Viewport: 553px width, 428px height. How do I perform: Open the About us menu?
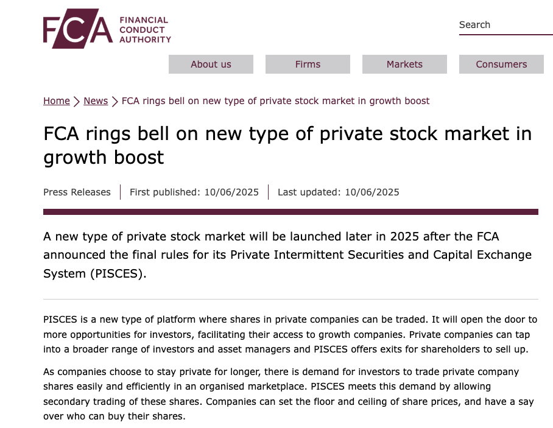coord(211,65)
